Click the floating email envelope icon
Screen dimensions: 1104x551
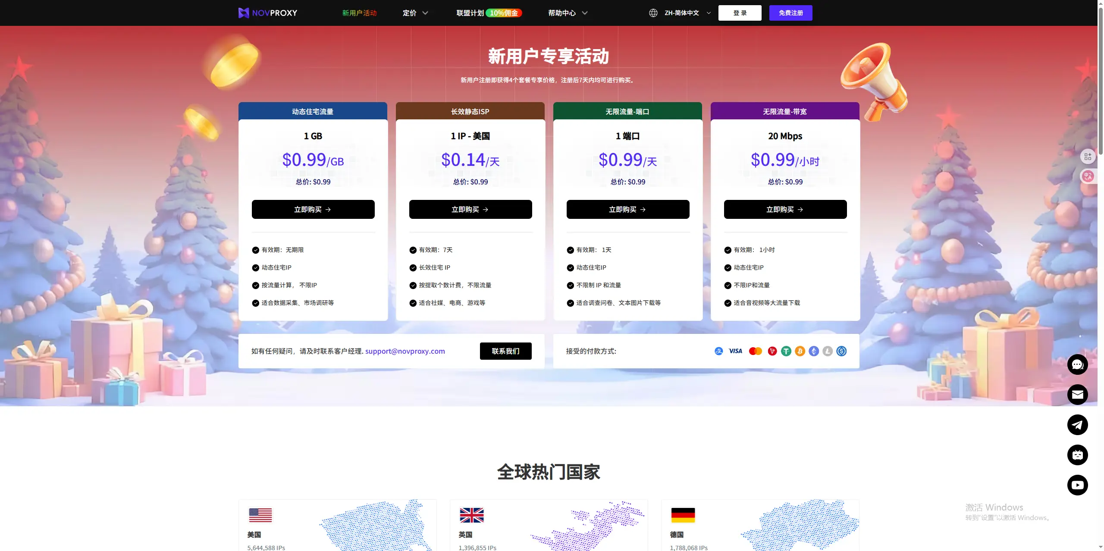coord(1077,395)
